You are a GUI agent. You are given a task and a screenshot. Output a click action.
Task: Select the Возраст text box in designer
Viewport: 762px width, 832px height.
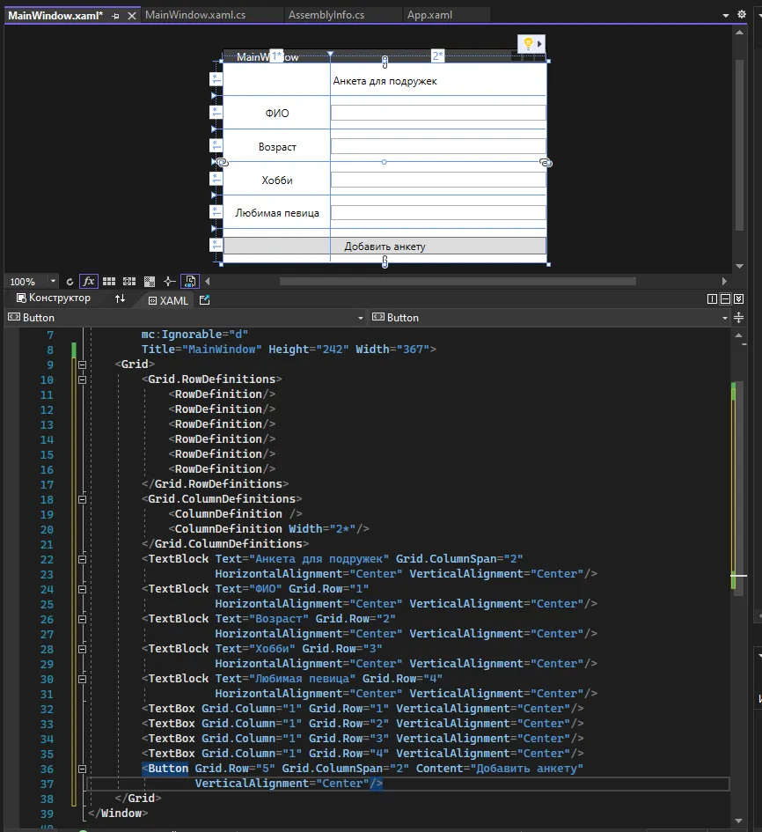(x=438, y=146)
